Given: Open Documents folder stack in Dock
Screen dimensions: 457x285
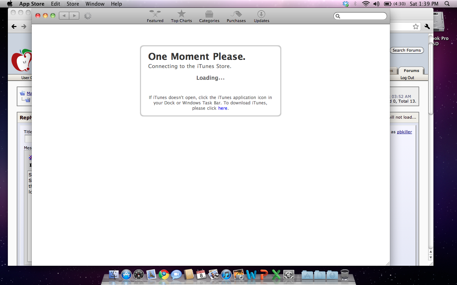Looking at the screenshot, I should [x=320, y=275].
